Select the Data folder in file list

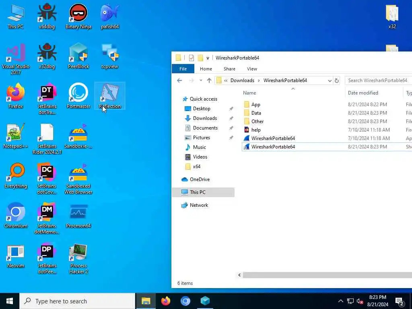256,113
